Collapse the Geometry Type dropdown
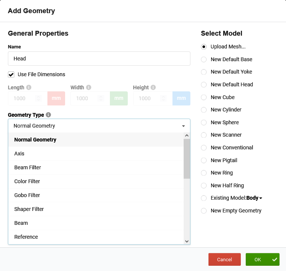 click(183, 126)
